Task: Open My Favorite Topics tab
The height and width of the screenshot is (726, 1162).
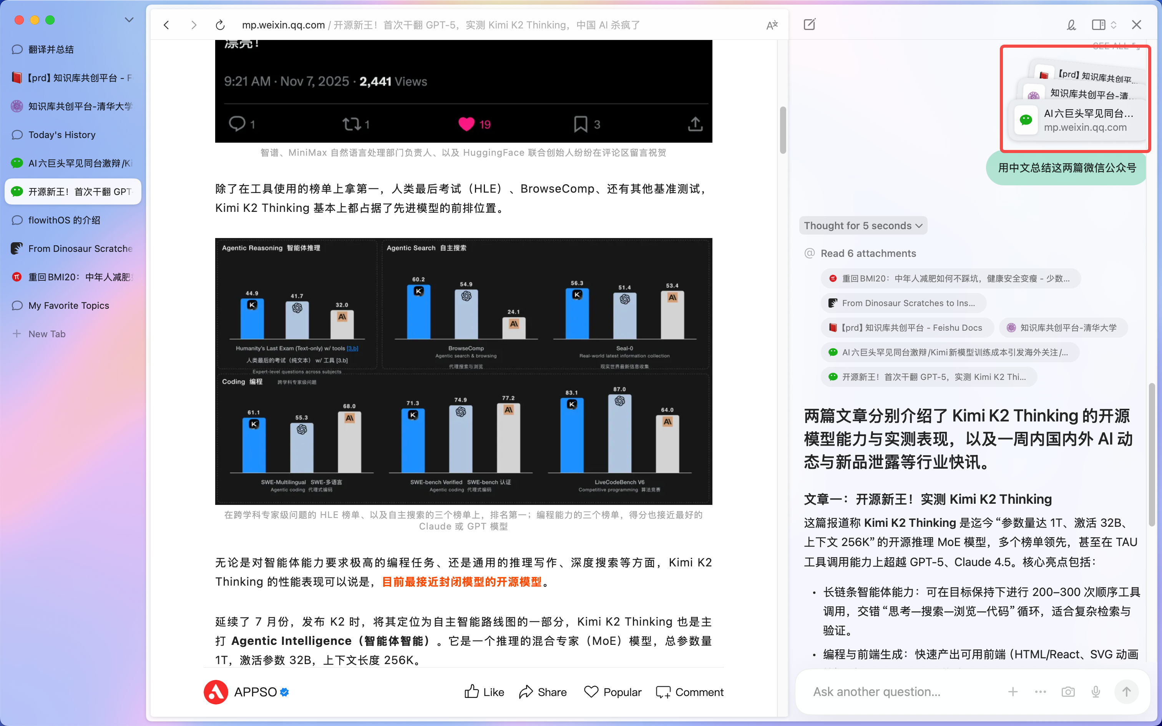Action: pos(73,305)
